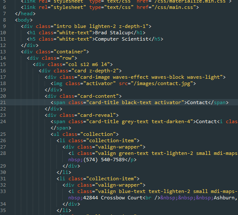Click "col s12 m6 l4" class value
This screenshot has height=215, width=238.
[x=88, y=64]
